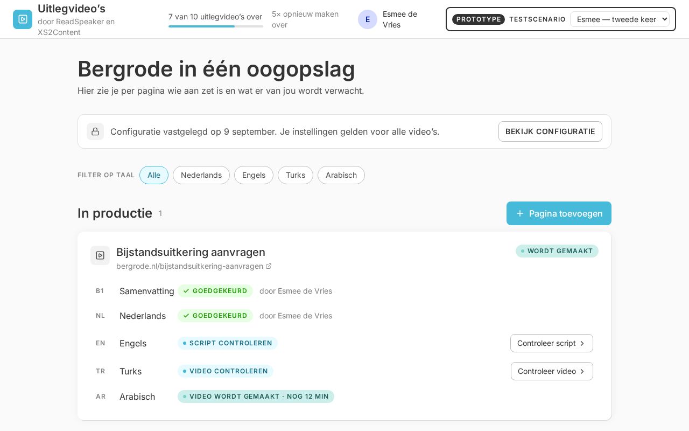Click the Video controleren status badge
This screenshot has width=689, height=431.
(x=226, y=371)
